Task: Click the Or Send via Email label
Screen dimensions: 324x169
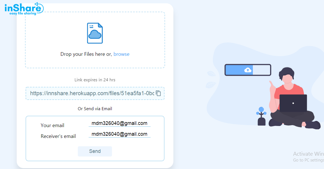Action: (95, 109)
